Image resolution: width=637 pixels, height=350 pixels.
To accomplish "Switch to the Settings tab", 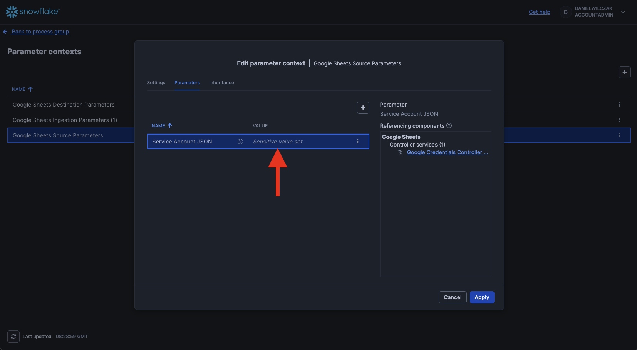I will click(156, 83).
